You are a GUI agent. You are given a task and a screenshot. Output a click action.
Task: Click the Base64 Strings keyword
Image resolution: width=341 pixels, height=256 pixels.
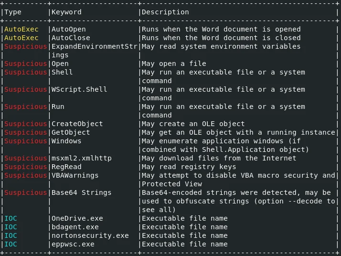[81, 192]
